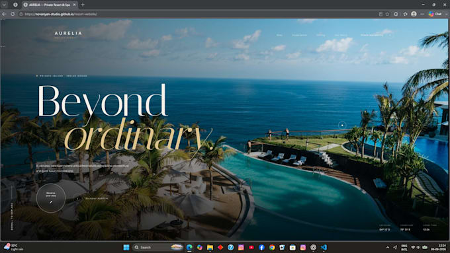
Task: Launch Google Chrome from the taskbar
Action: point(272,247)
